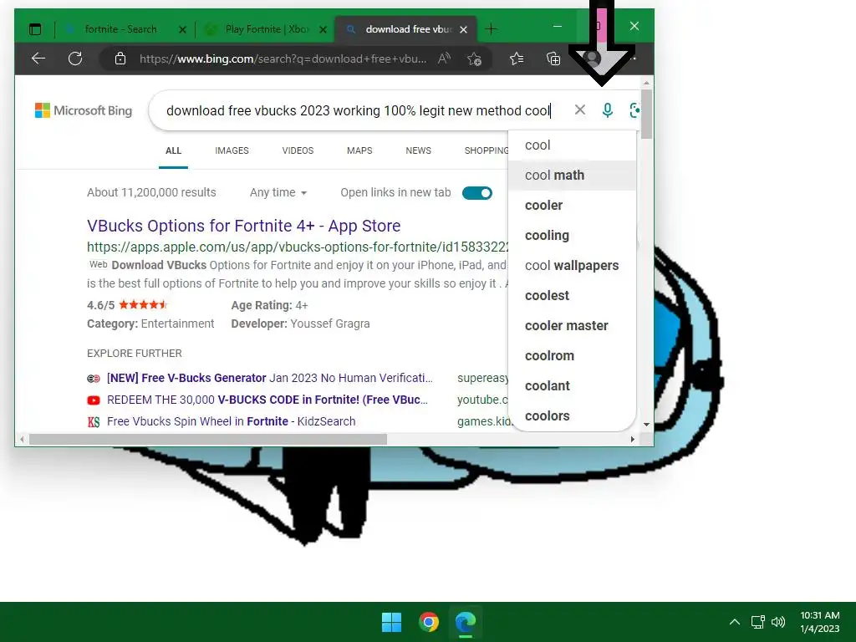856x642 pixels.
Task: Open 'Free Vbucks Spin Wheel in Fortnite' link
Action: click(231, 421)
